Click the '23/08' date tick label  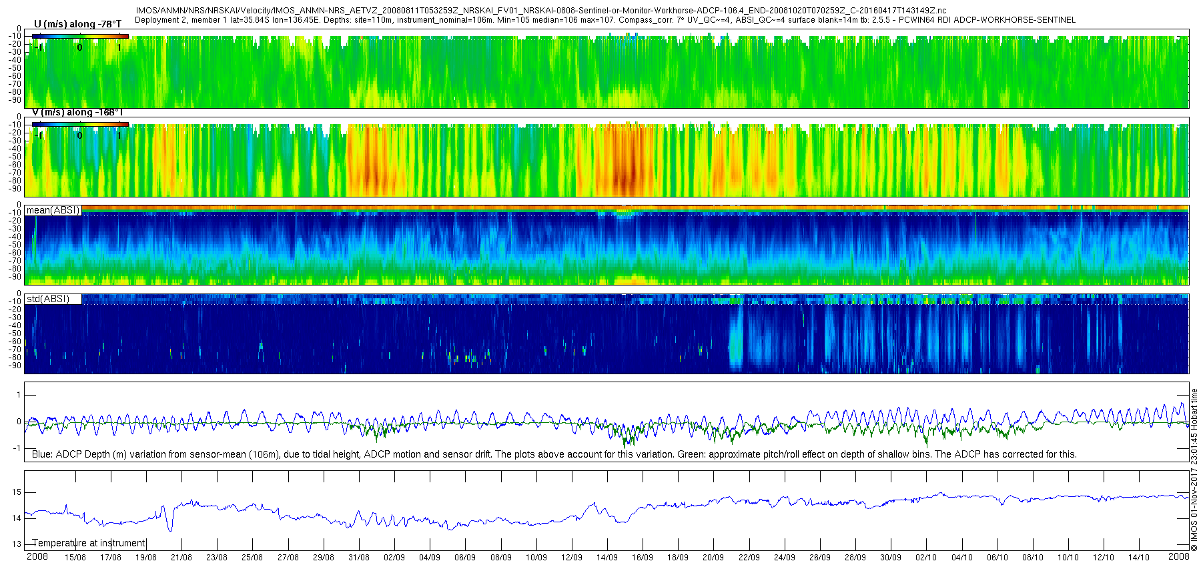point(217,558)
